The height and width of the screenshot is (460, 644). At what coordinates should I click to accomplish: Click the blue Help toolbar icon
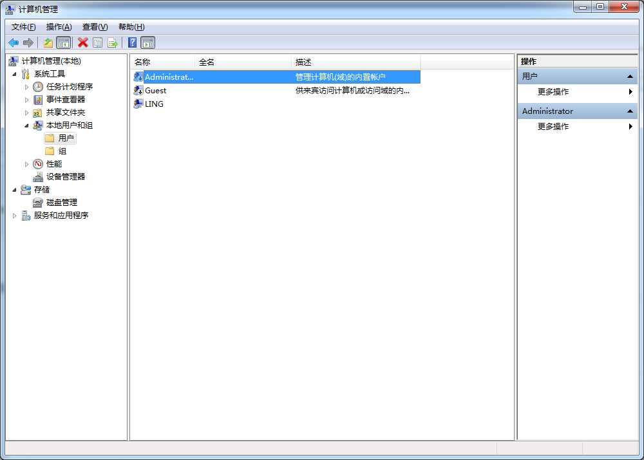click(x=132, y=42)
